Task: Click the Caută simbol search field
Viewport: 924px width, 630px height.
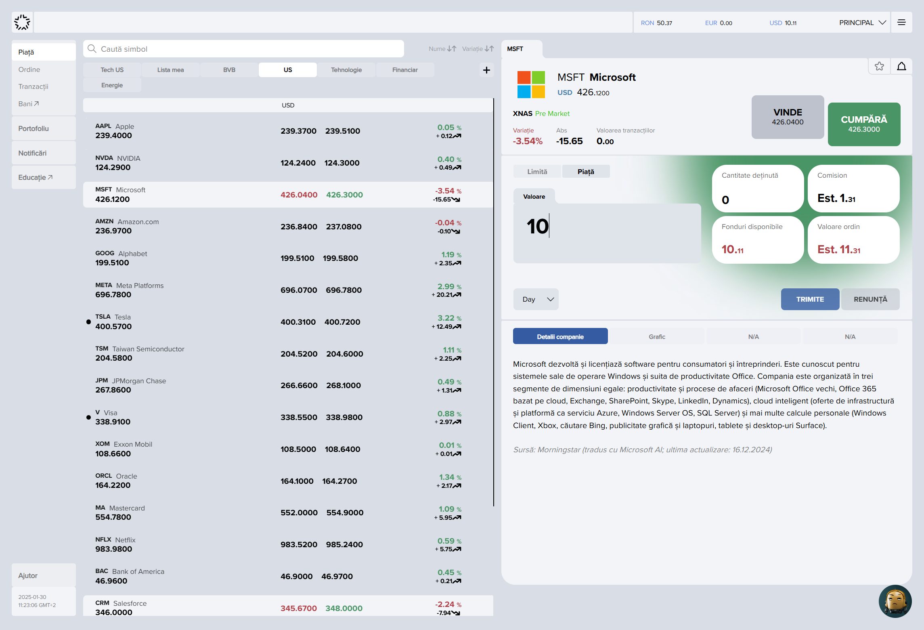Action: [x=244, y=49]
